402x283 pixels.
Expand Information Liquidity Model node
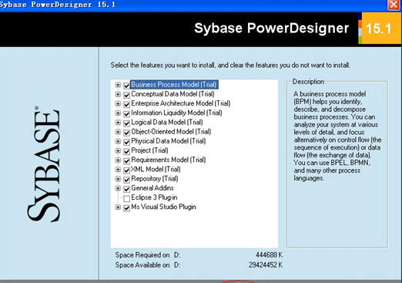click(x=118, y=113)
